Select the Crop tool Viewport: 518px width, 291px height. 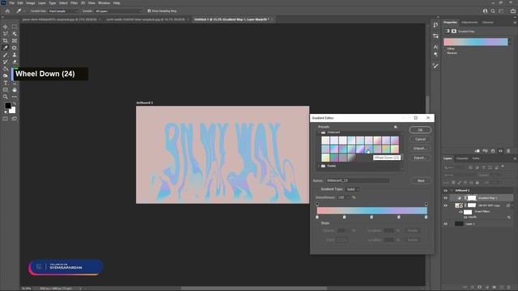6,40
